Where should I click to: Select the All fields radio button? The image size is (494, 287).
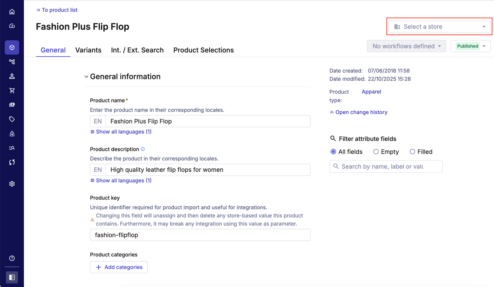pos(333,152)
